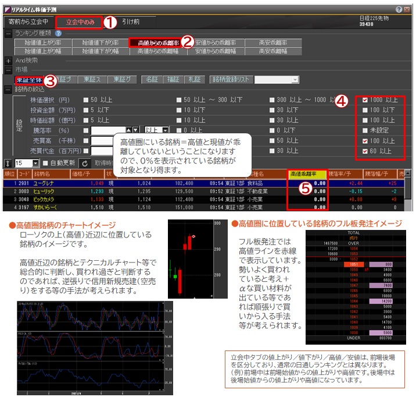Screen dimensions: 416x404
Task: Open the 以上 dropdown in 騰落率 row
Action: coord(165,130)
